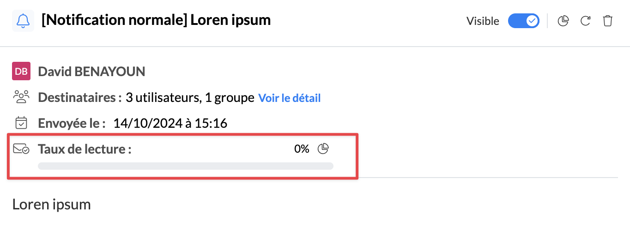Click the "[Notification normale] Loren ipsum" title
The height and width of the screenshot is (238, 630).
click(x=156, y=20)
